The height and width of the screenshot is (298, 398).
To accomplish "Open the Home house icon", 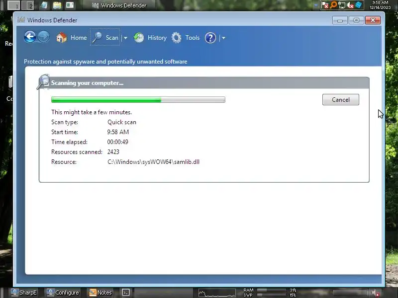I will pyautogui.click(x=61, y=38).
